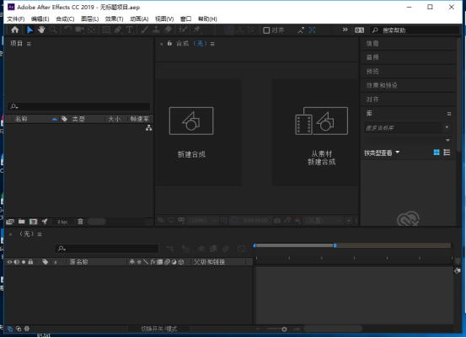Screen dimensions: 466x338
Task: Click the 搜索帮助 search help field
Action: [415, 30]
